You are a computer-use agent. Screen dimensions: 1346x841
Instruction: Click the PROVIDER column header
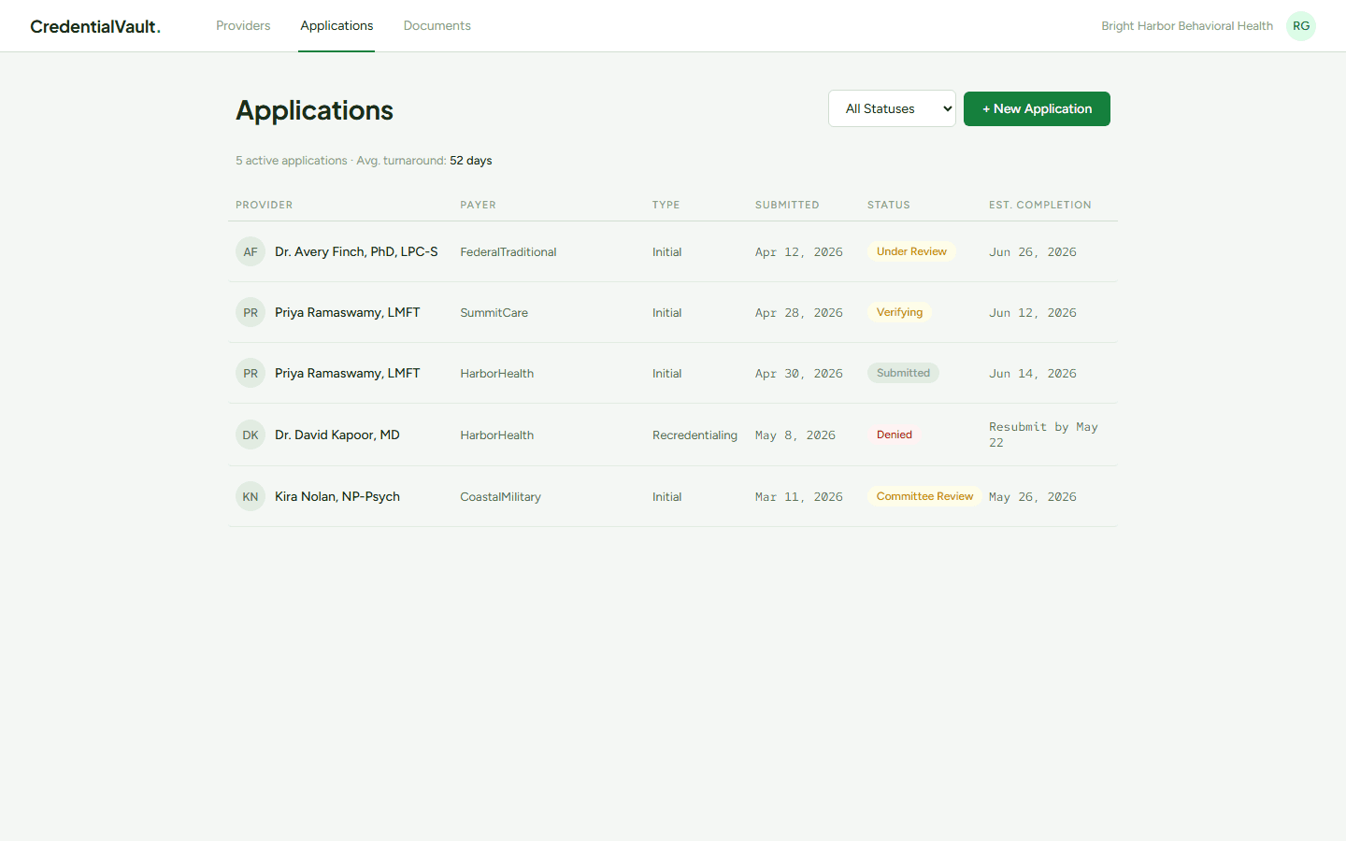click(265, 205)
